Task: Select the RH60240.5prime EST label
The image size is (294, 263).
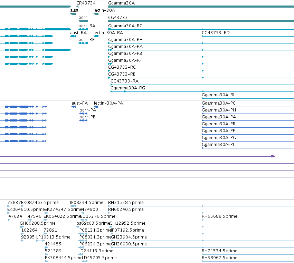Action: [x=126, y=210]
